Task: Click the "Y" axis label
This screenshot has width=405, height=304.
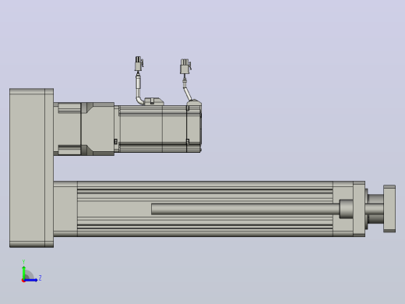Action: 23,262
